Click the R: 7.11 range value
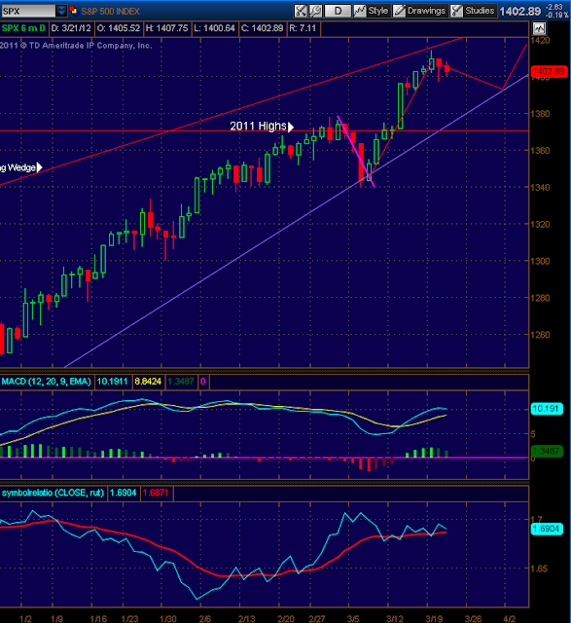This screenshot has width=571, height=623. (303, 28)
